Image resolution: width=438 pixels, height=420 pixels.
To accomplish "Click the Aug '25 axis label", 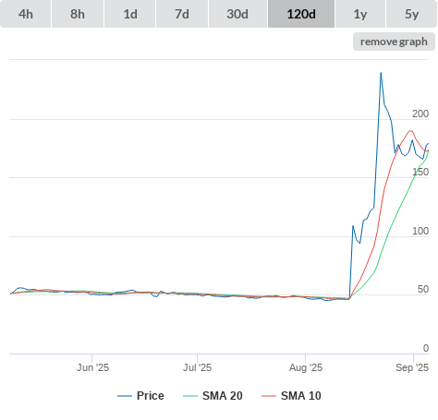I will 306,367.
